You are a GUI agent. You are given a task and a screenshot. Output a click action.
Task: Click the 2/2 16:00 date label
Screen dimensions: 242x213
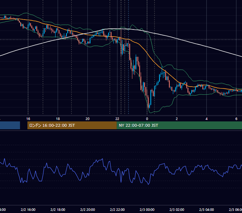click(x=28, y=209)
